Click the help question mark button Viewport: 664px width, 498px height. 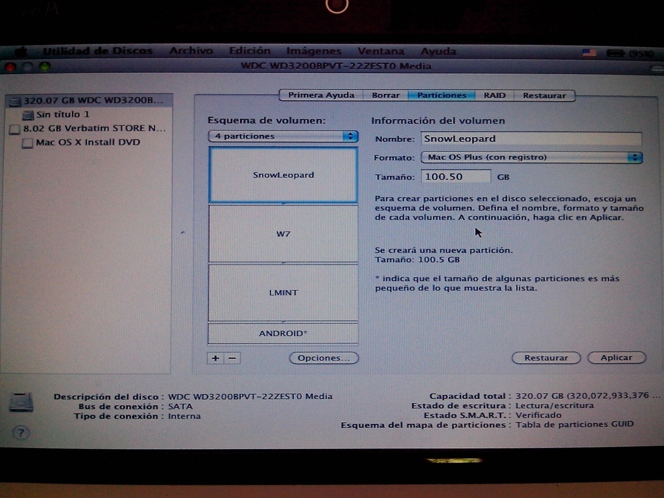point(21,433)
